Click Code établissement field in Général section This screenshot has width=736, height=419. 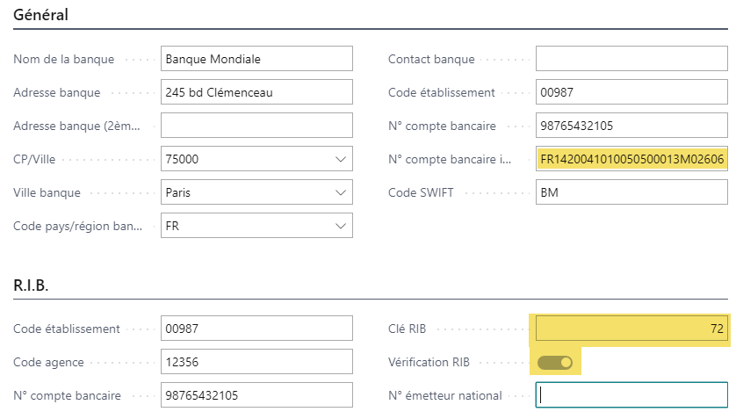click(631, 92)
